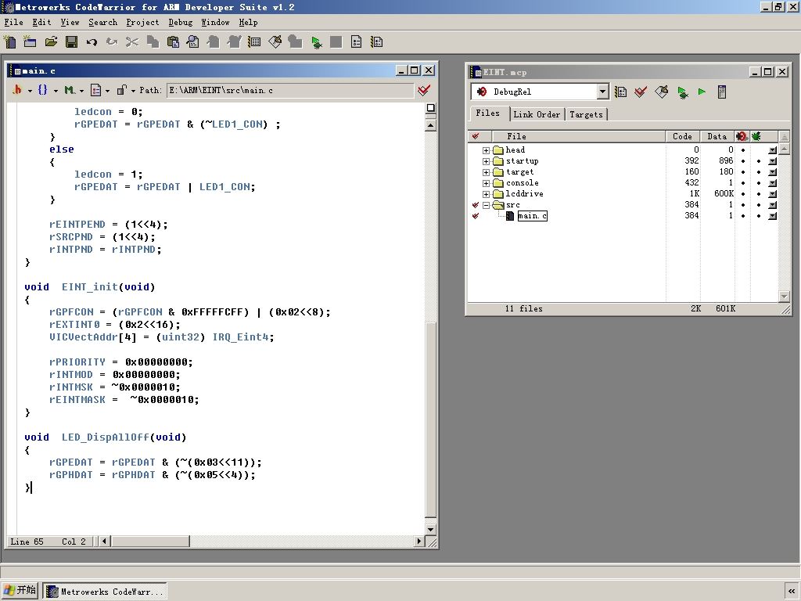Click the Code column header
Screen dimensions: 801x601
click(x=682, y=136)
